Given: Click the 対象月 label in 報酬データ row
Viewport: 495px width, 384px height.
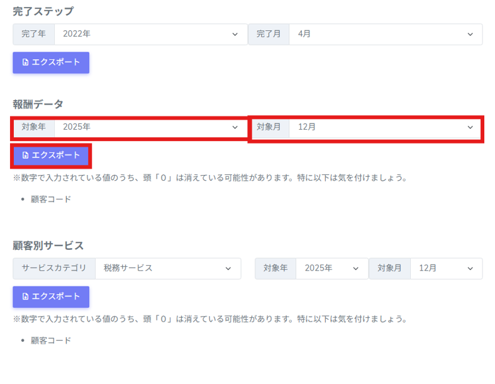Looking at the screenshot, I should coord(269,127).
